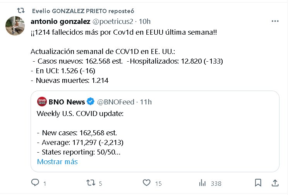Click the @BNOFeed handle
Screen dimensions: 295x195
pos(115,102)
